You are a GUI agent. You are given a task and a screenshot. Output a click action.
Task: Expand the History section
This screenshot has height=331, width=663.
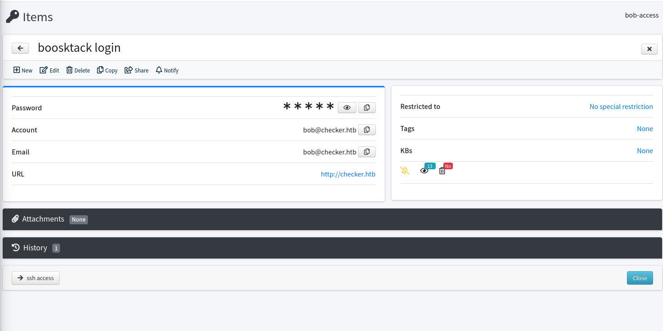coord(35,248)
